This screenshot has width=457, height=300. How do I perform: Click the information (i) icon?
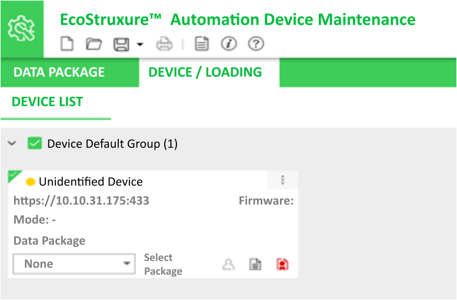[x=229, y=44]
